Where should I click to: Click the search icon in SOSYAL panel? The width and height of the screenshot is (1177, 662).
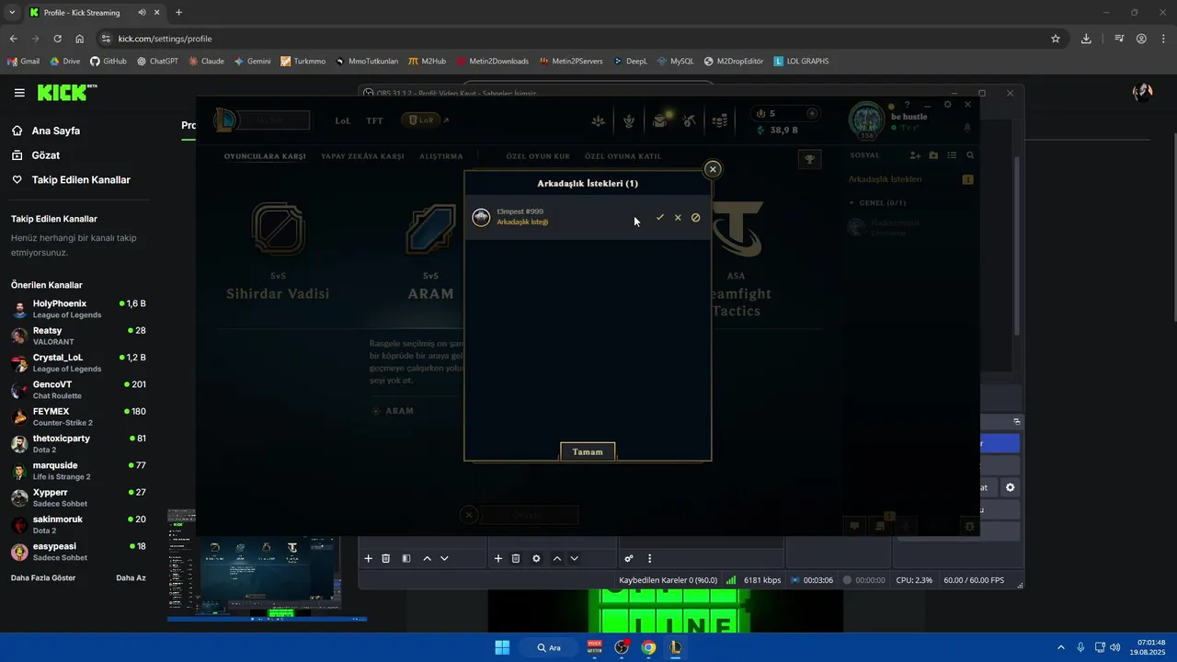pos(970,155)
